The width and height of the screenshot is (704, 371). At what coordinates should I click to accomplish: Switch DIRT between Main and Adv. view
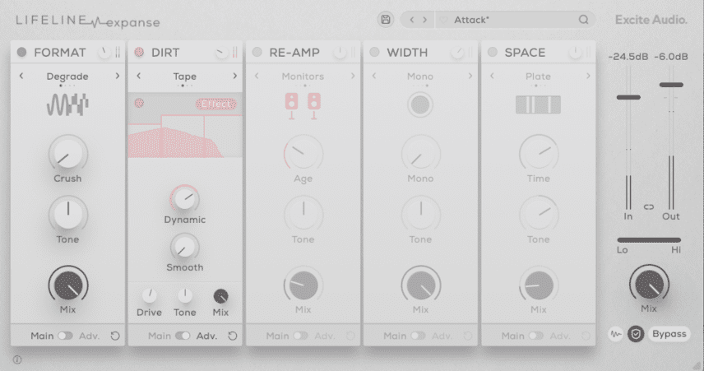tap(183, 336)
